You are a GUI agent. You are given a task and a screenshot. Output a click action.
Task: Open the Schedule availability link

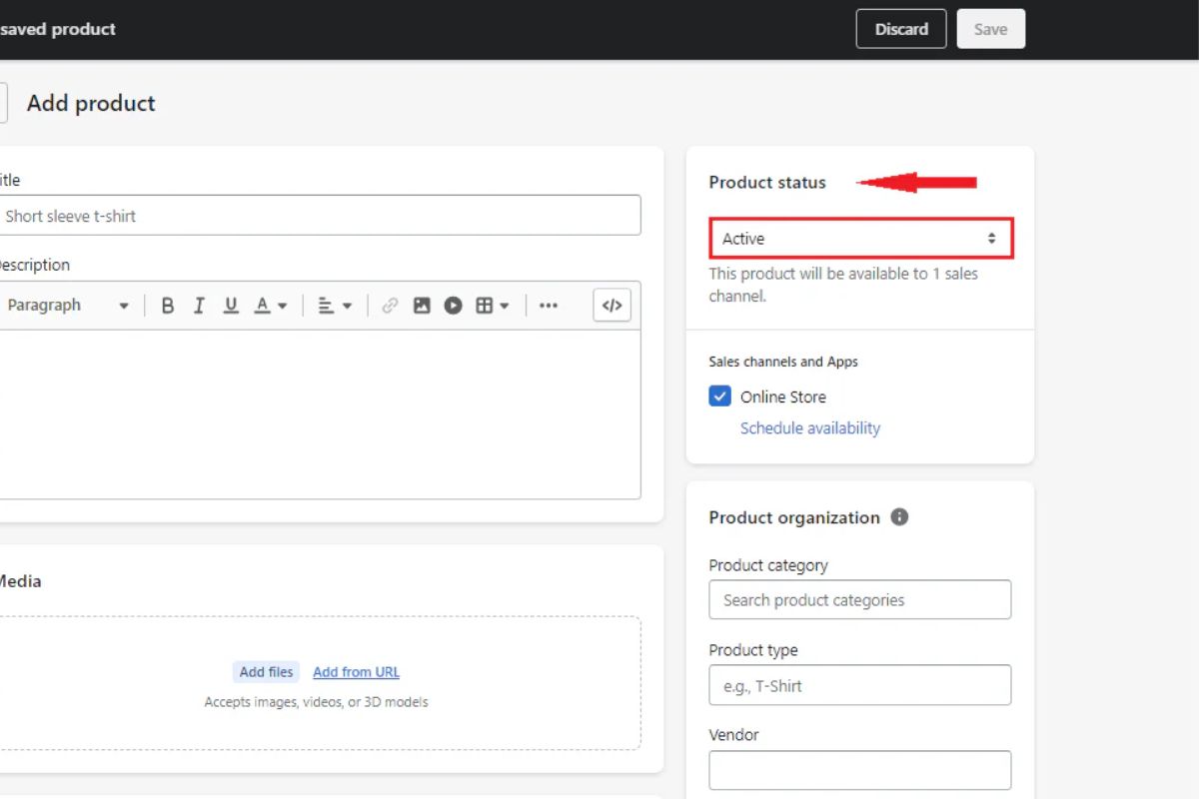(x=810, y=428)
